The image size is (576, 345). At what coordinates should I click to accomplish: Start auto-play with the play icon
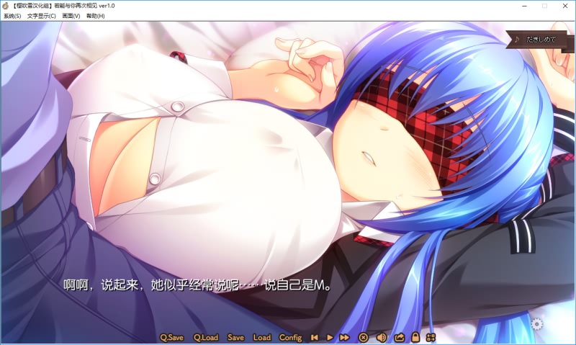click(330, 337)
